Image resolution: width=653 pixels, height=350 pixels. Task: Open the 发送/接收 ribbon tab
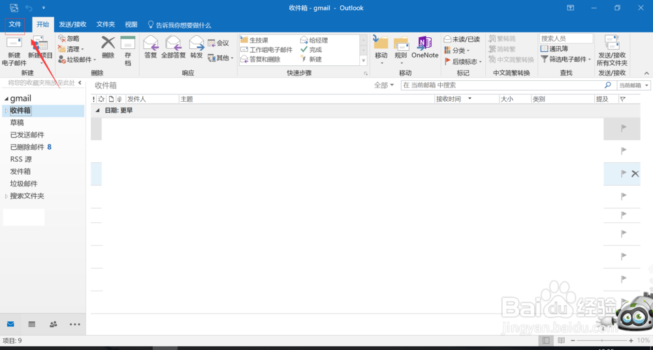click(72, 25)
